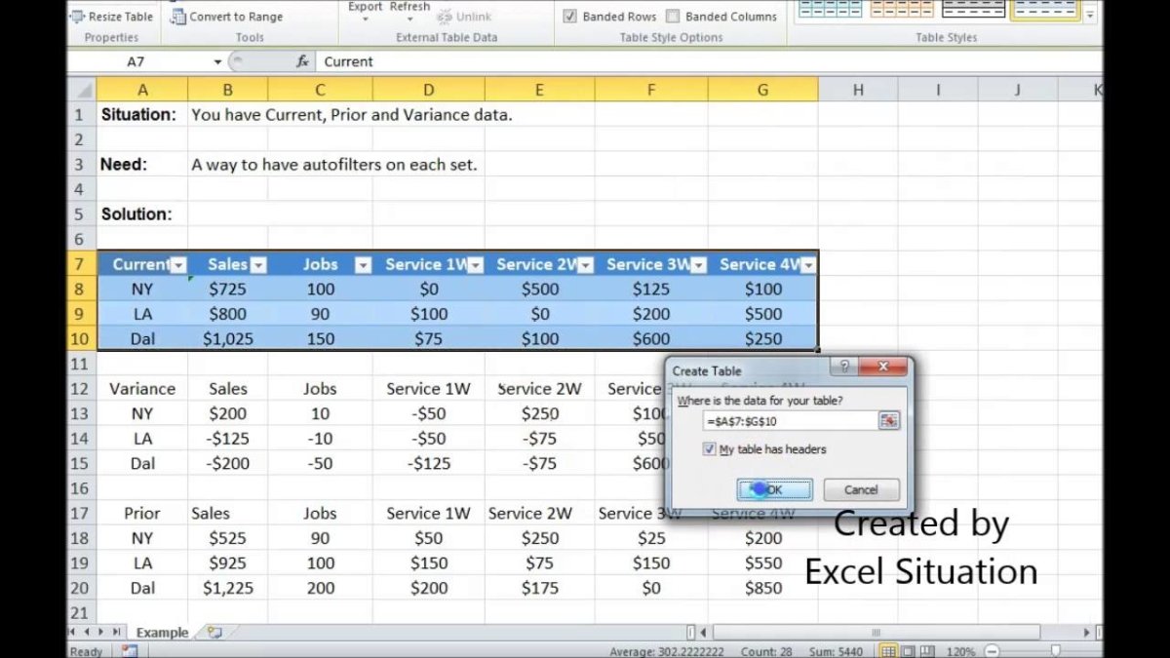Screen dimensions: 1170x658
Task: Select Normal view icon in status bar
Action: (x=888, y=650)
